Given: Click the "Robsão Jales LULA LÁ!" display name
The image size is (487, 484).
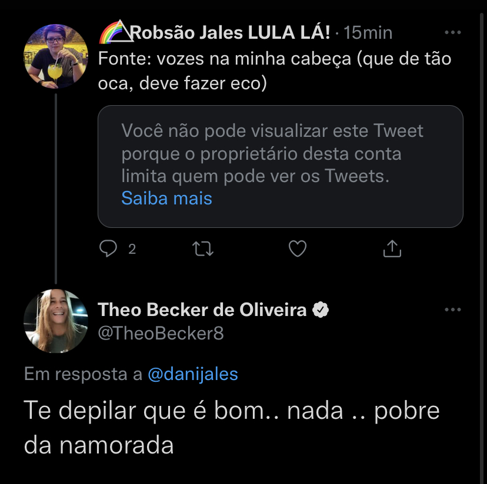Looking at the screenshot, I should [x=229, y=33].
